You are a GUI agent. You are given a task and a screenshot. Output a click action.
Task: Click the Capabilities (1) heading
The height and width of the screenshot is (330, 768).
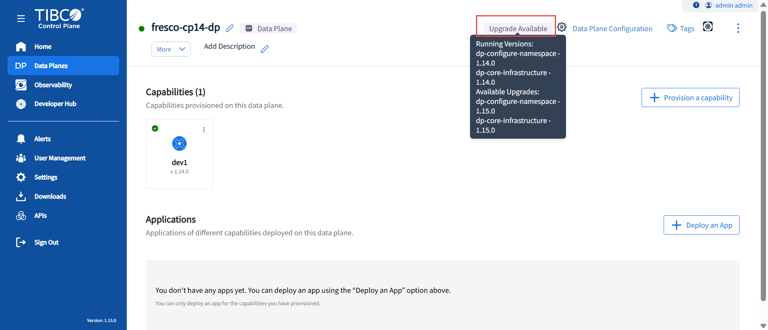click(176, 92)
